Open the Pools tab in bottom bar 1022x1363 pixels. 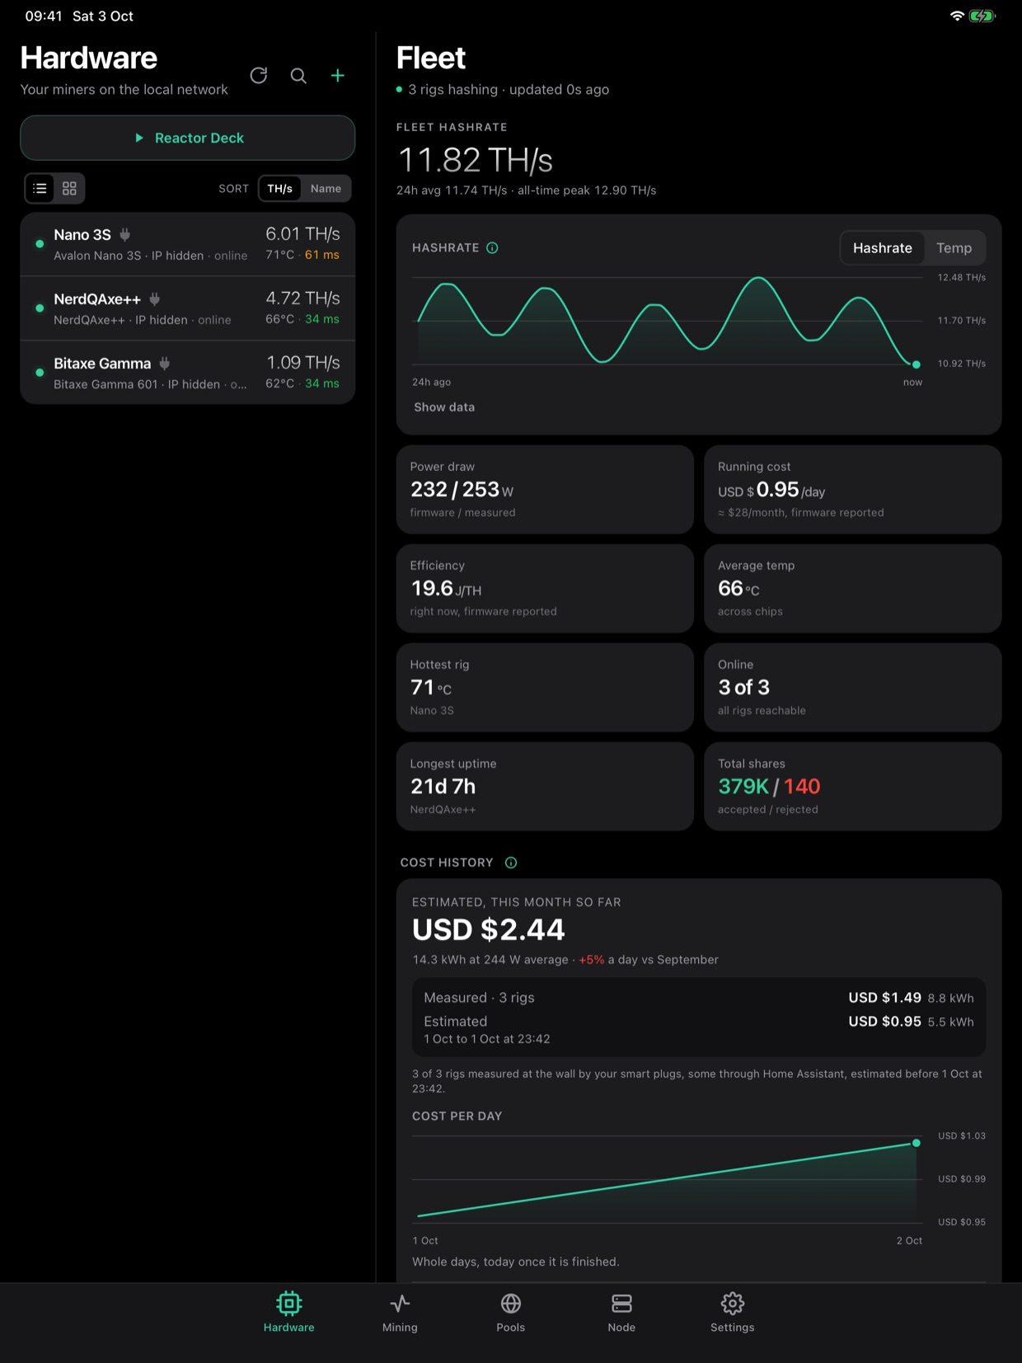click(511, 1312)
